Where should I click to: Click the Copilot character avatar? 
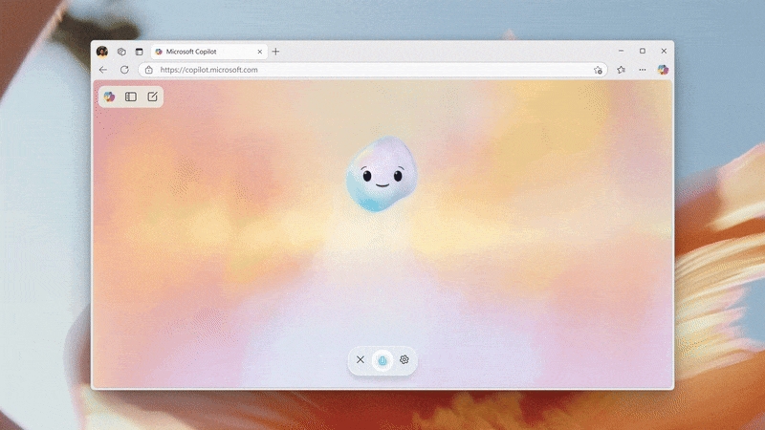pos(382,176)
